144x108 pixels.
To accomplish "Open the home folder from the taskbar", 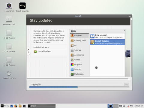I will point(20,106).
